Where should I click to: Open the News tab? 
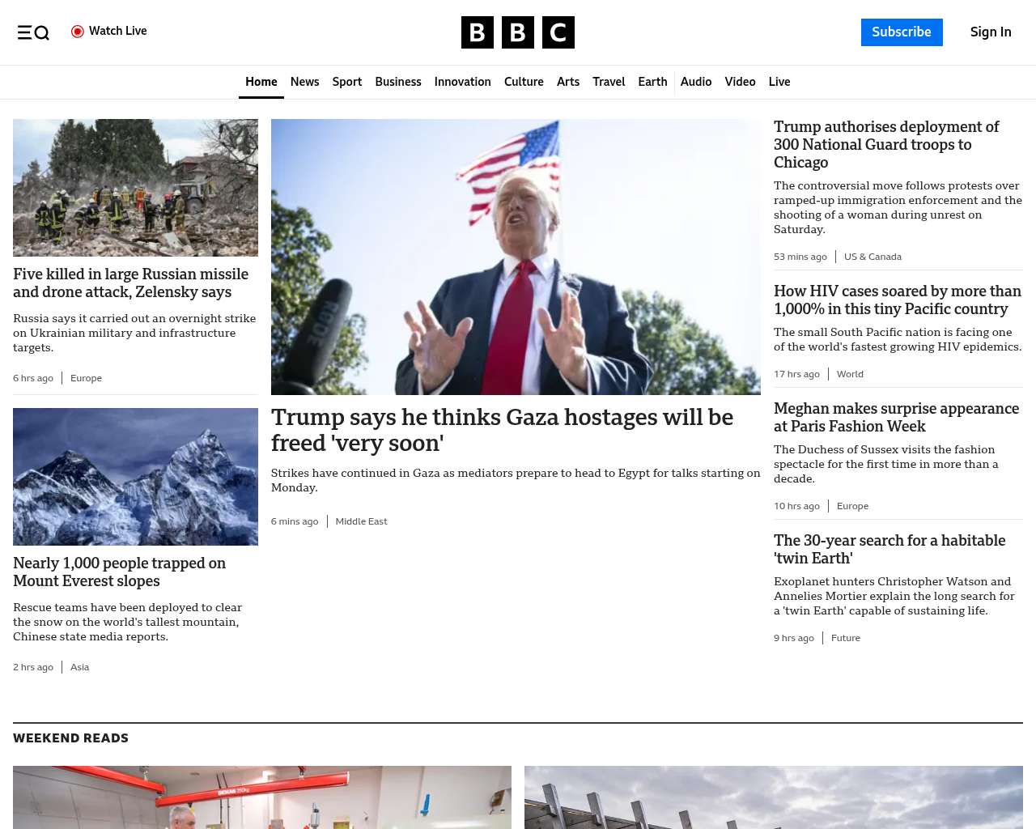(304, 82)
